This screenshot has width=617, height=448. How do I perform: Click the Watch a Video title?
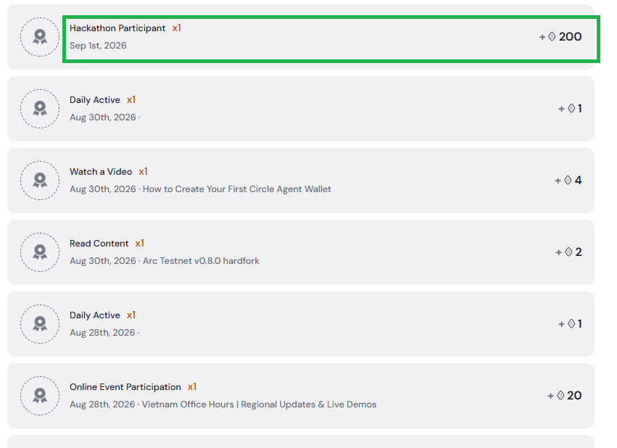click(101, 172)
